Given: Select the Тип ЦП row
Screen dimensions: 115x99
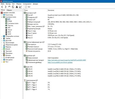Looking at the screenshot, I should (x=58, y=15).
